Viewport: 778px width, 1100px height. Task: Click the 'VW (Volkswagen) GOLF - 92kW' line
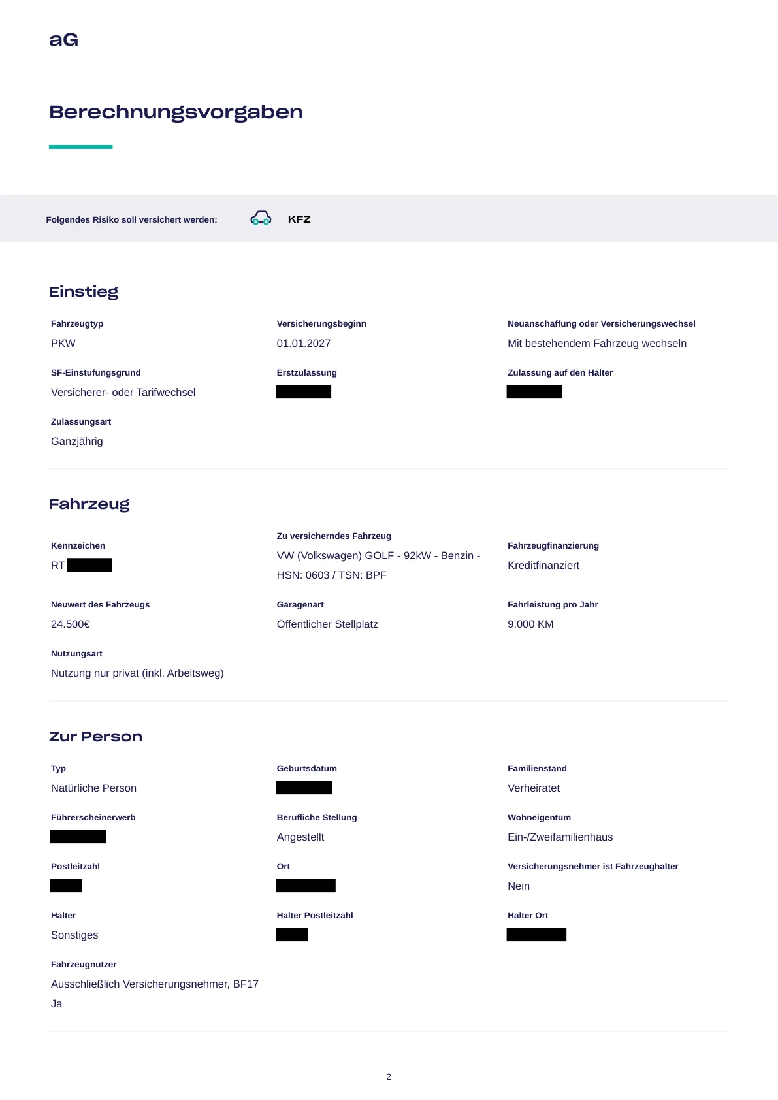pos(378,556)
